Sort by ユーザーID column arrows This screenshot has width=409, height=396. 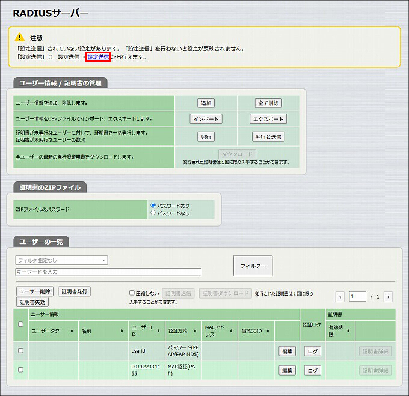(158, 331)
